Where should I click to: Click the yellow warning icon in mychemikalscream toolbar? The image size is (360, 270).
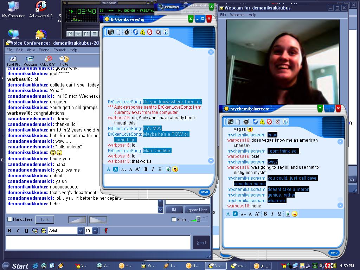click(262, 122)
